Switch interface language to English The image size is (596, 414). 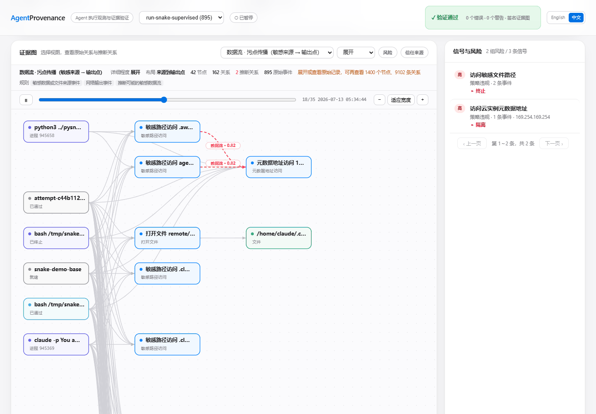click(x=558, y=18)
